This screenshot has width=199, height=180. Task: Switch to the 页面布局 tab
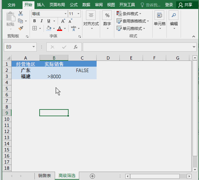click(x=57, y=5)
